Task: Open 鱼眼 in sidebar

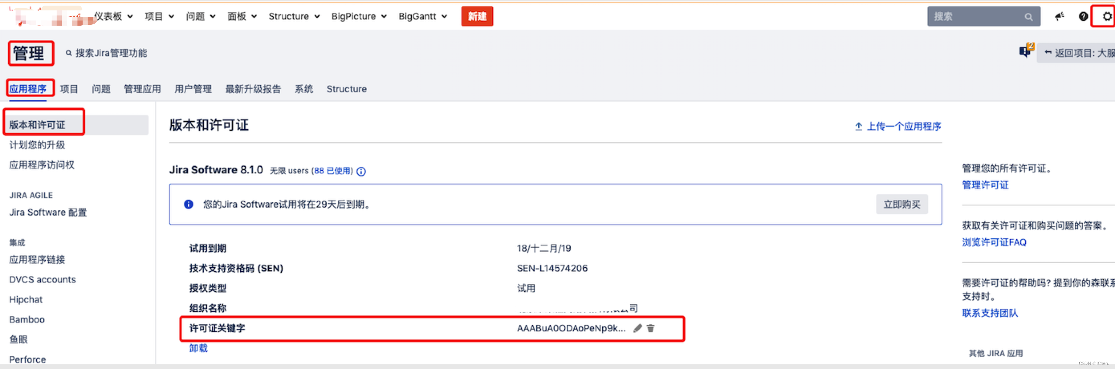Action: pos(18,339)
